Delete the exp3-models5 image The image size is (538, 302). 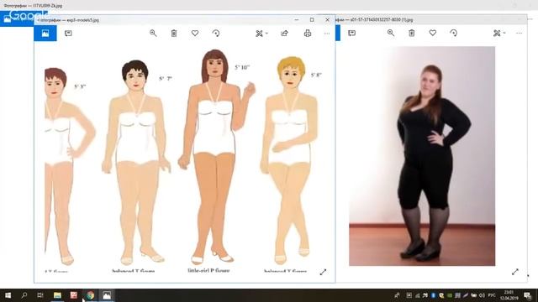(174, 34)
